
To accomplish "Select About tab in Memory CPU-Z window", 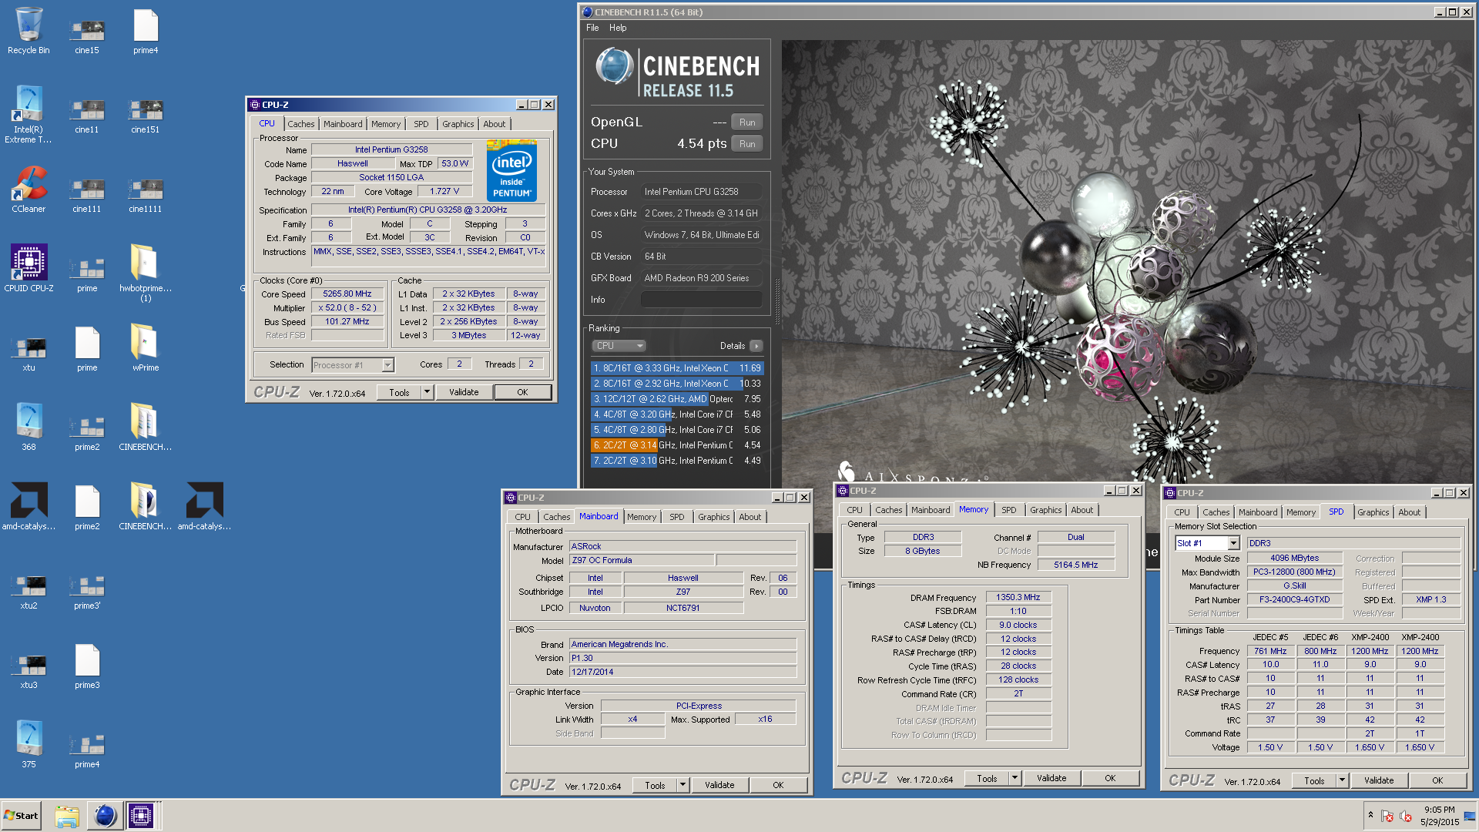I will click(x=1082, y=510).
